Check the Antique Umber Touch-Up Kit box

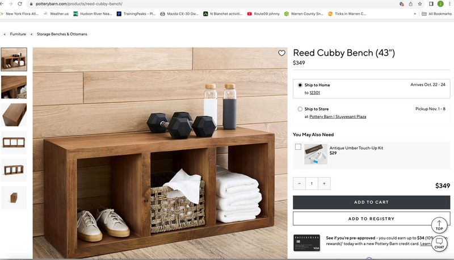coord(298,147)
